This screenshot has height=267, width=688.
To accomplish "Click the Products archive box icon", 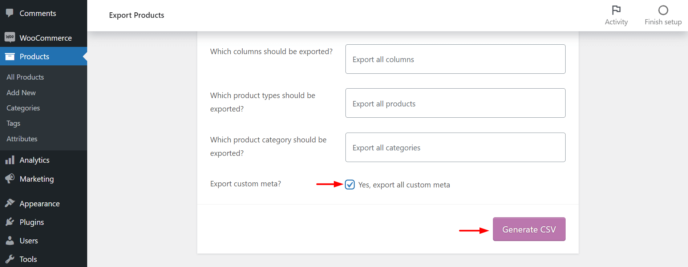I will tap(10, 56).
